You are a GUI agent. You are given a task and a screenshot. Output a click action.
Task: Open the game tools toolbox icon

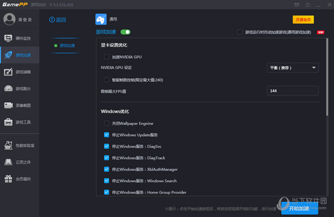coord(8,122)
